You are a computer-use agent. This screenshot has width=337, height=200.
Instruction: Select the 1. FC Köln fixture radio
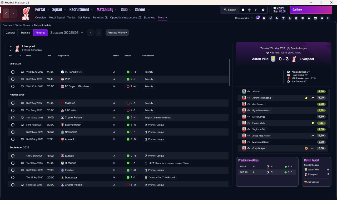(13, 110)
